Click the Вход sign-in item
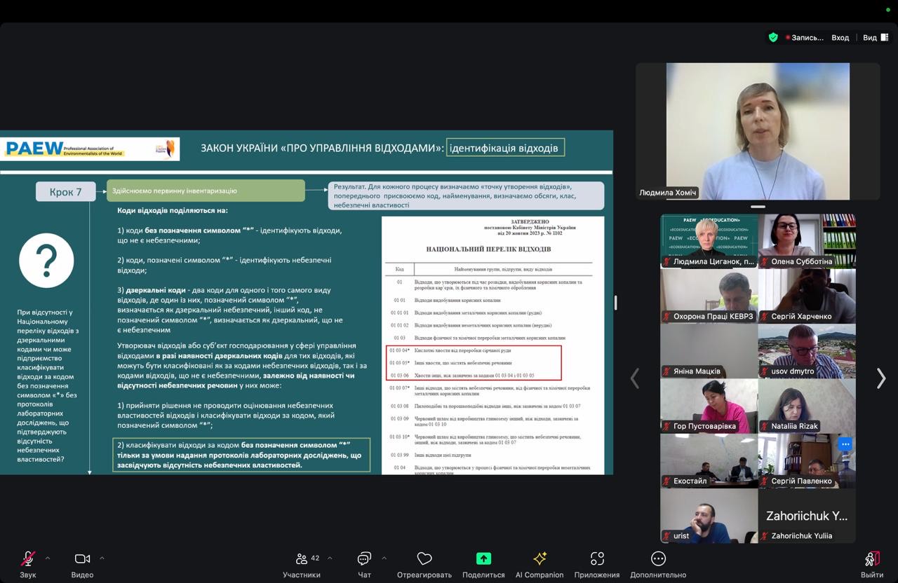The height and width of the screenshot is (583, 898). click(840, 38)
